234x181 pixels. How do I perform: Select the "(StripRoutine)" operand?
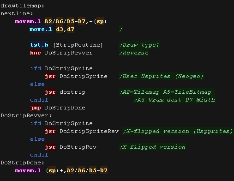pos(78,45)
